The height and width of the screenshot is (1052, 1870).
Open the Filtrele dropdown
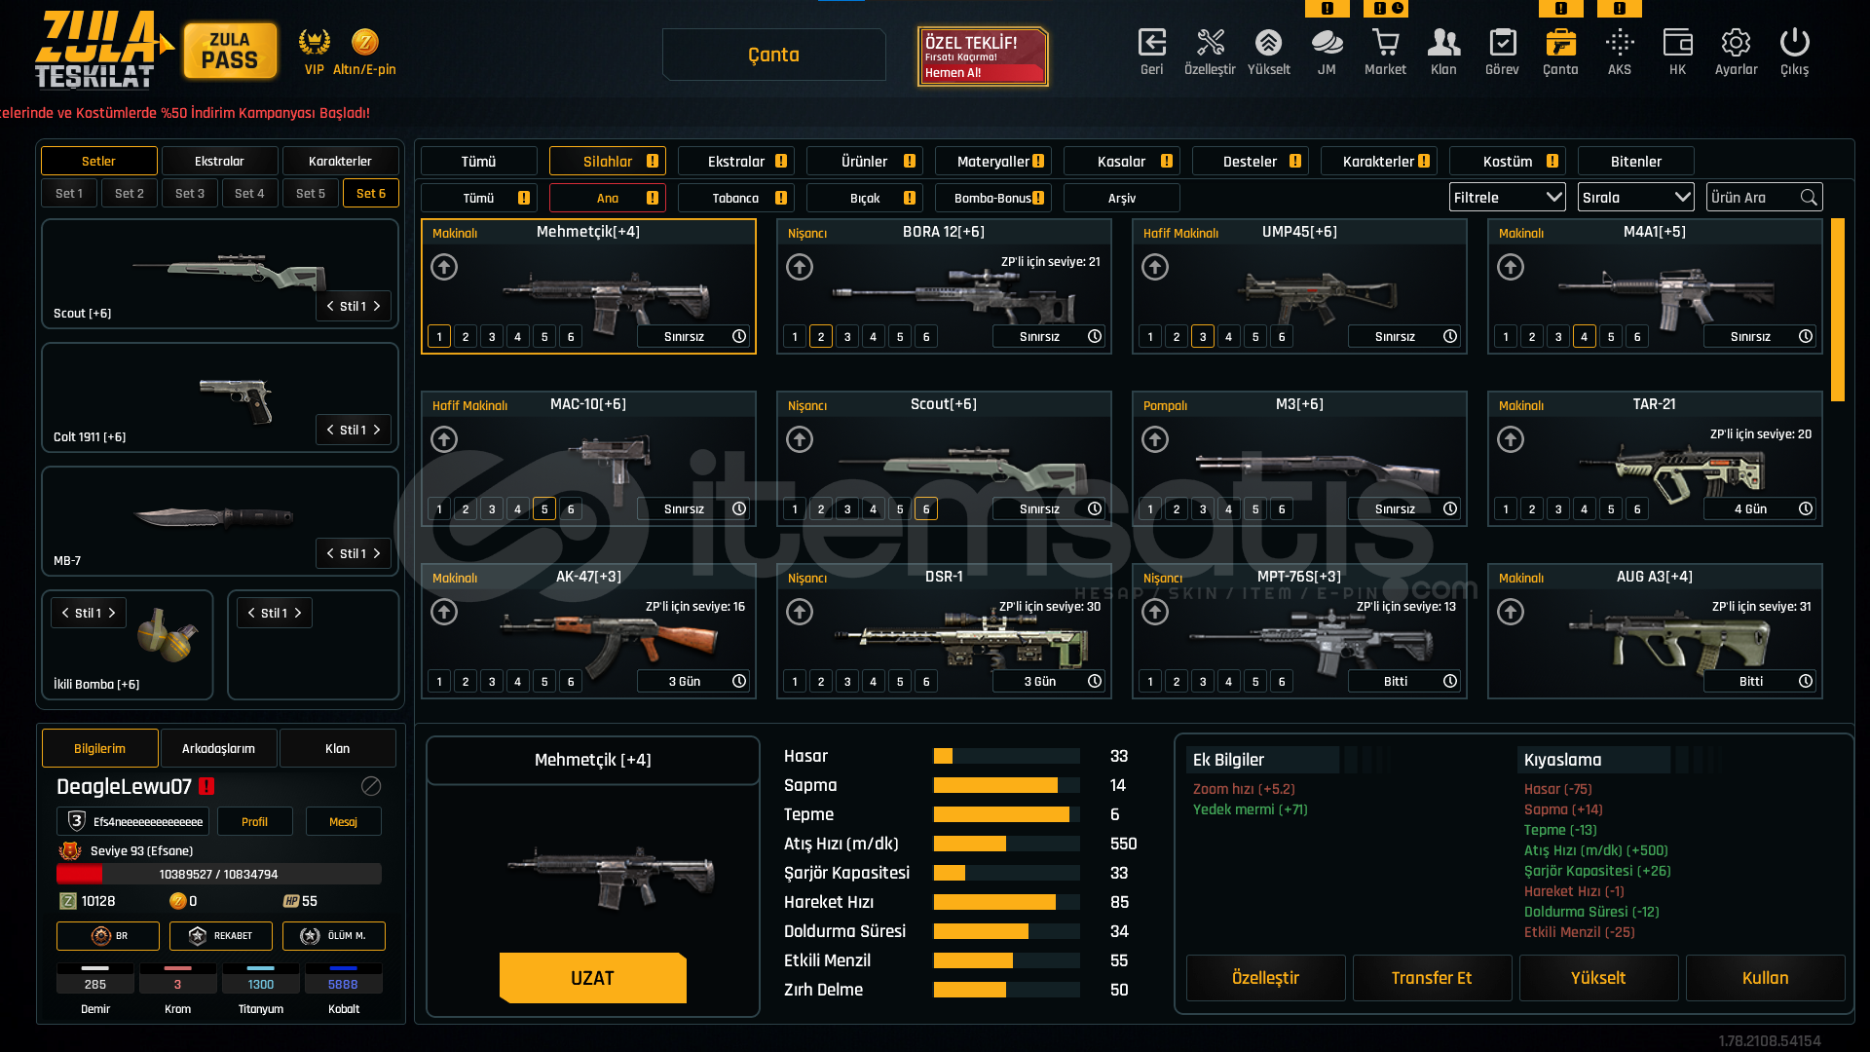[1507, 198]
